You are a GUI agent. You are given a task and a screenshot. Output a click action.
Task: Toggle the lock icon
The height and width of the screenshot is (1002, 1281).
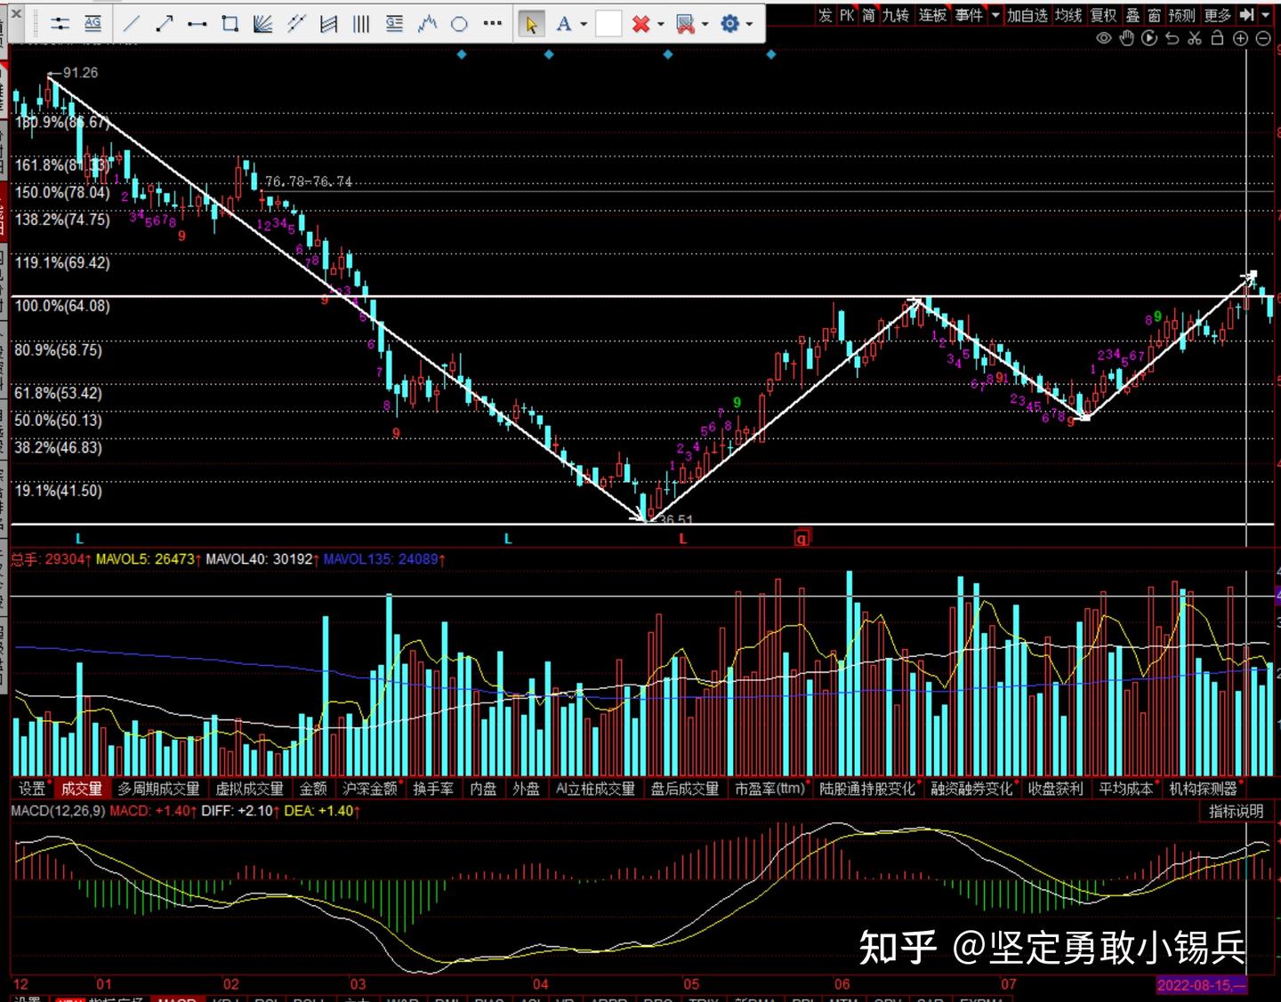(1217, 38)
